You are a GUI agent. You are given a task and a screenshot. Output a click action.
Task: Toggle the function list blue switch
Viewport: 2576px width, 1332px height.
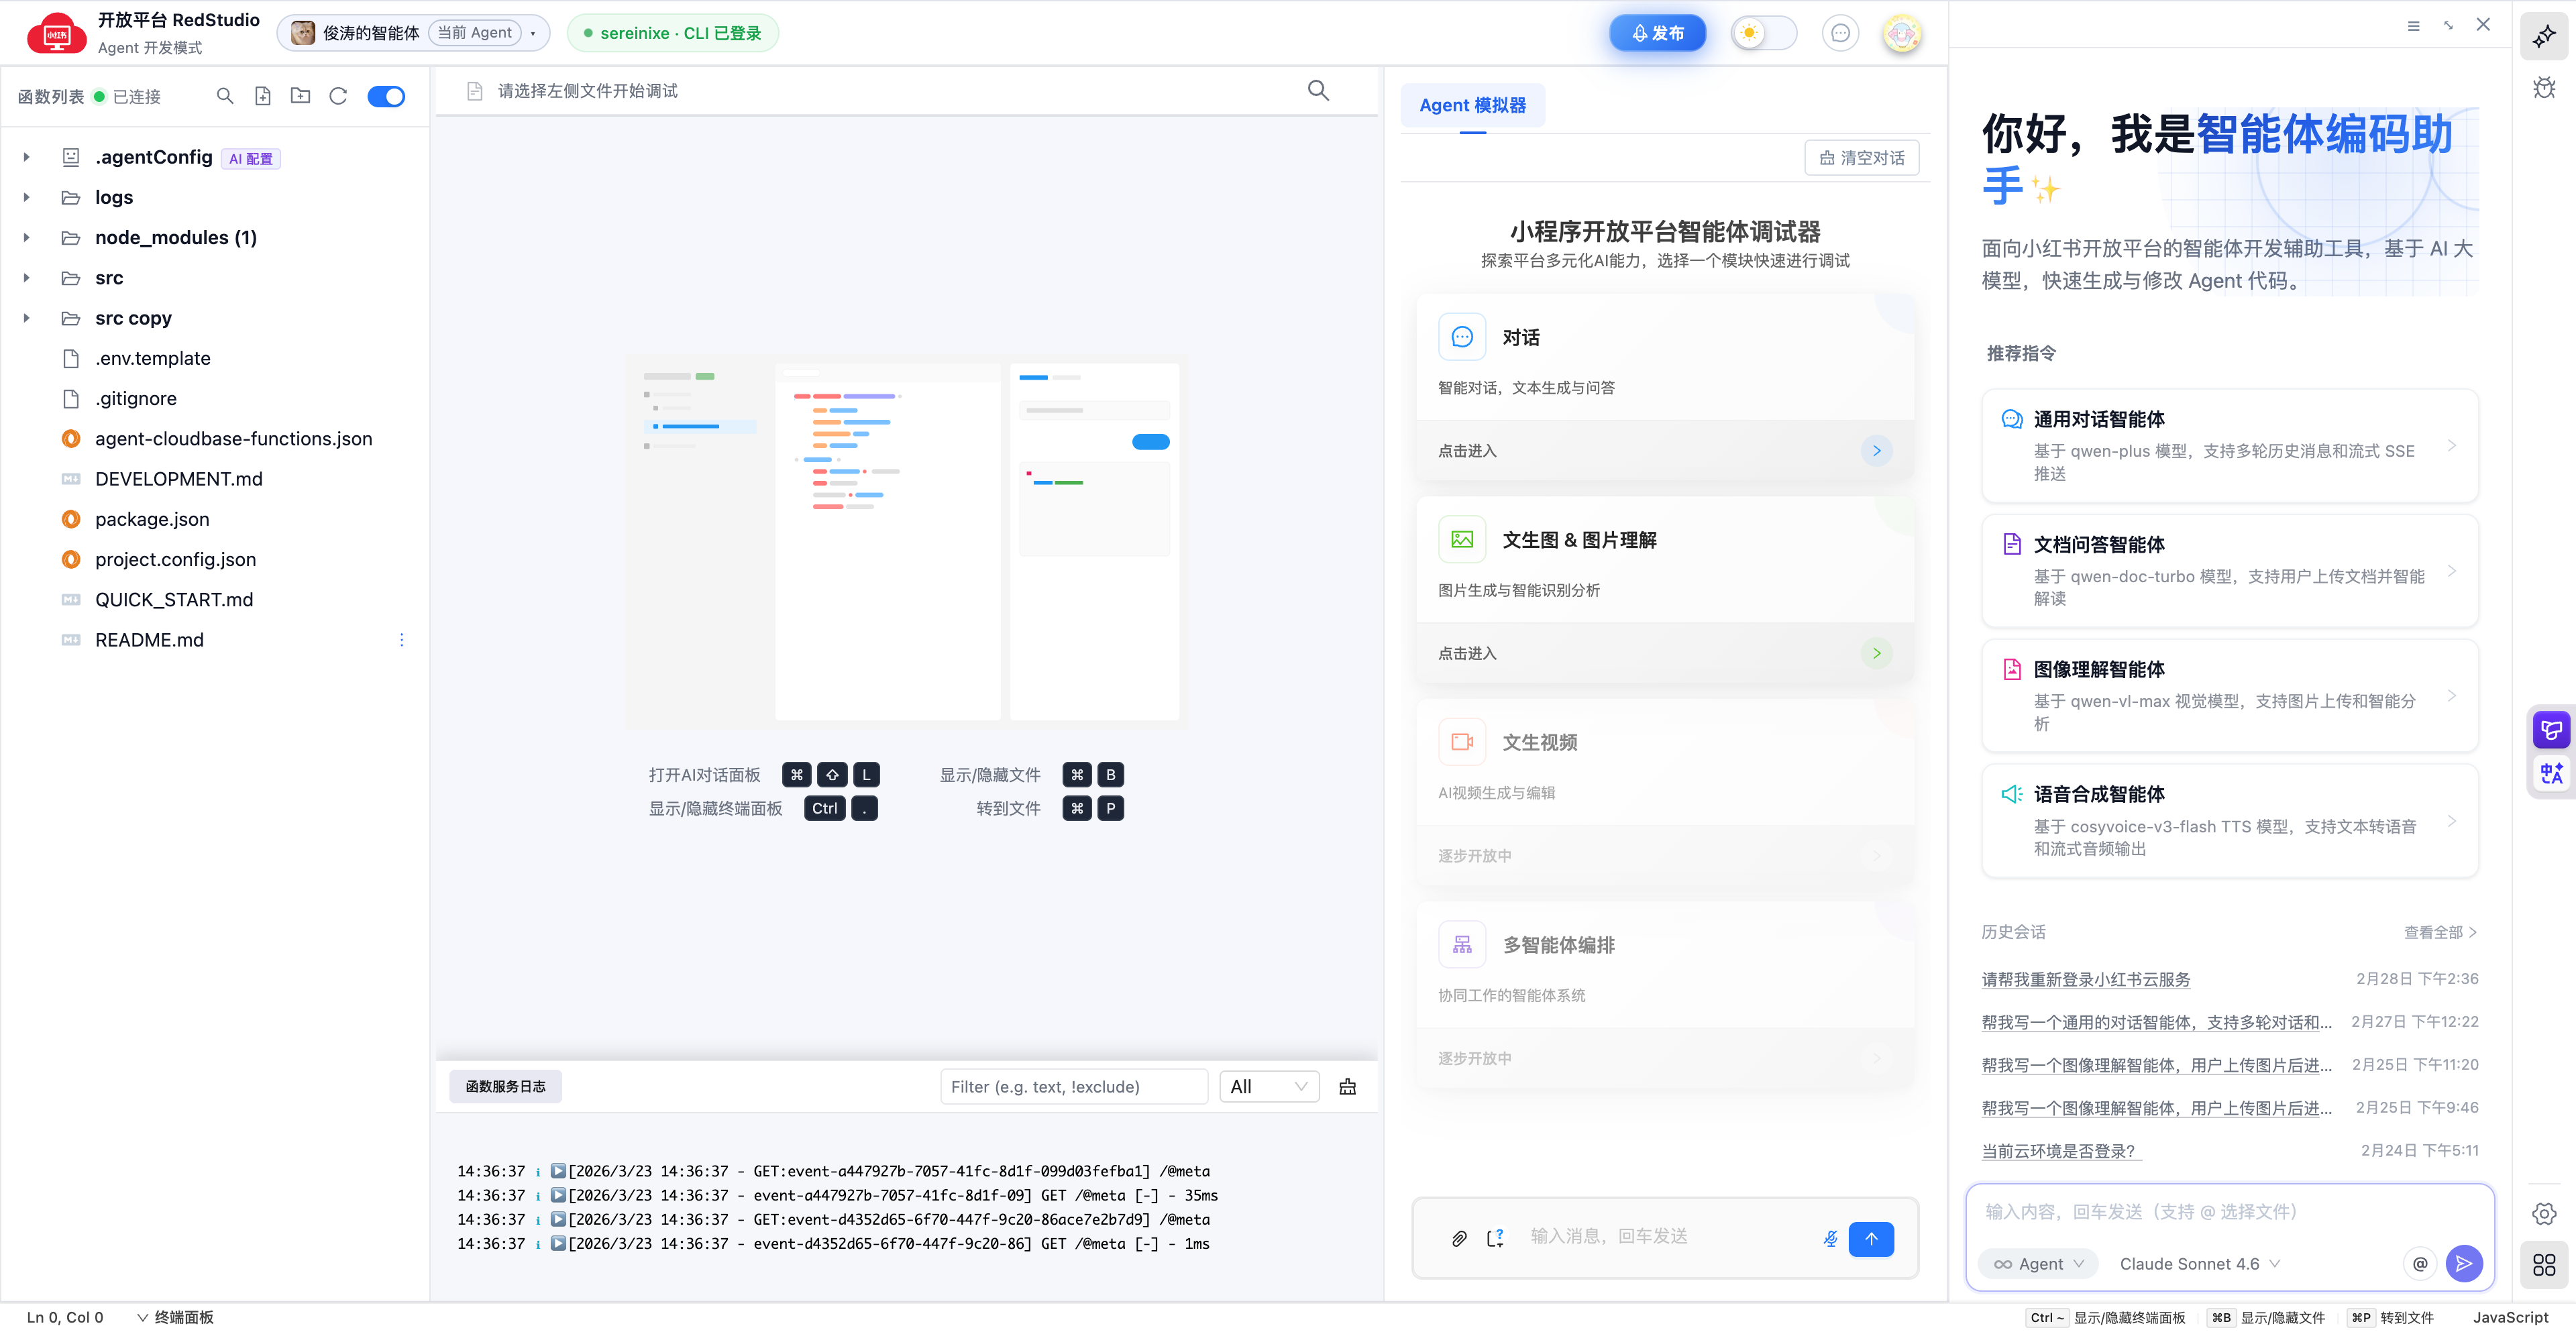[386, 96]
